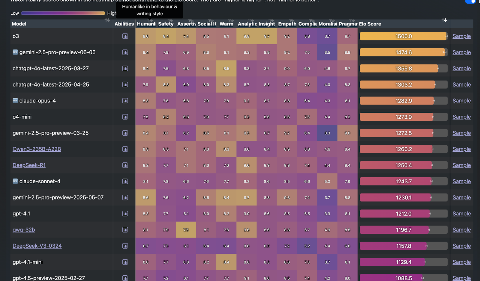Viewport: 480px width, 281px height.
Task: Click the 1474.6 Elo score bar
Action: pyautogui.click(x=403, y=52)
